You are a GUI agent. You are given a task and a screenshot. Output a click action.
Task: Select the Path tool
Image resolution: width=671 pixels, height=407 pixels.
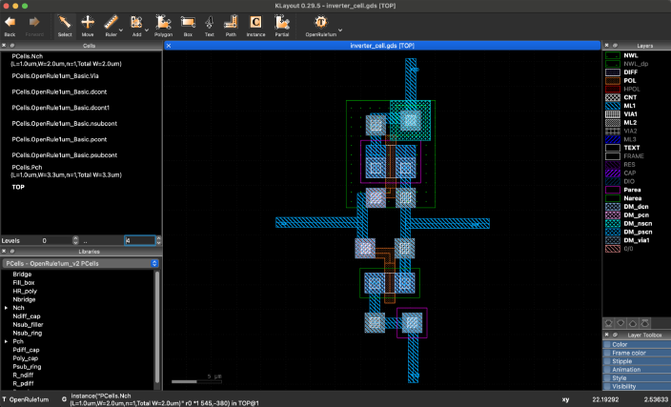pos(231,26)
